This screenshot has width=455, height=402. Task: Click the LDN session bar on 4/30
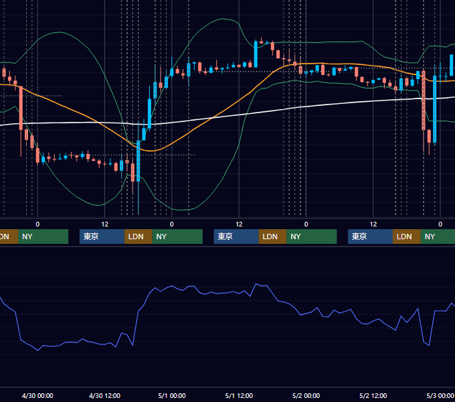[x=138, y=237]
